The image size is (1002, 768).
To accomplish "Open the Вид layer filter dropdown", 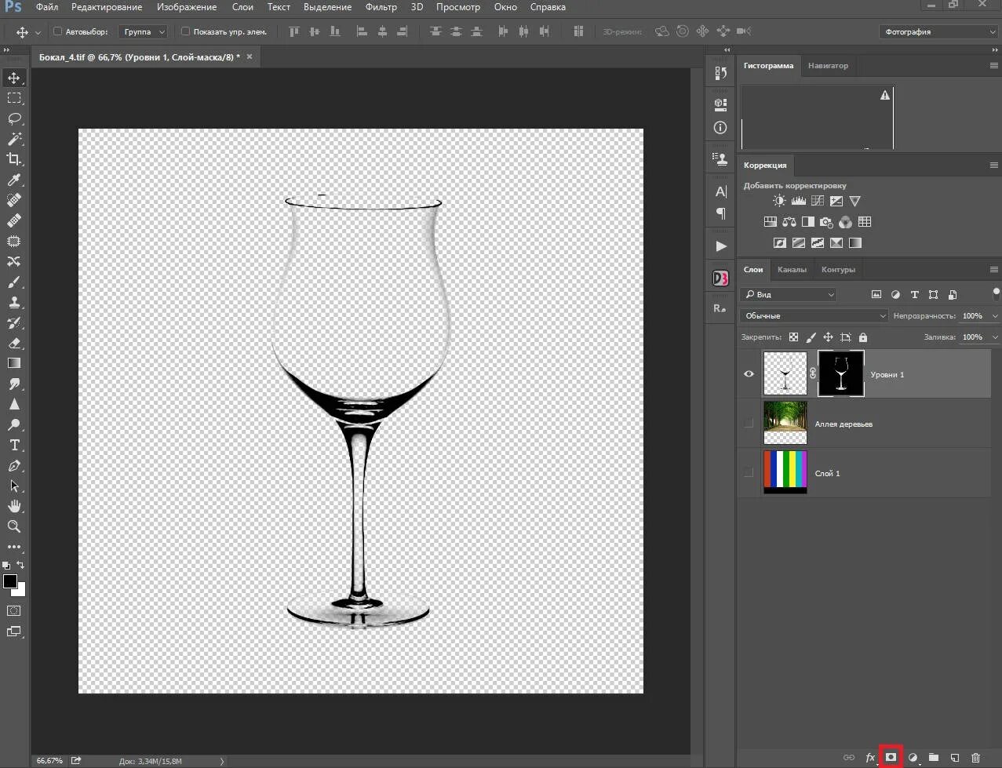I will [789, 295].
